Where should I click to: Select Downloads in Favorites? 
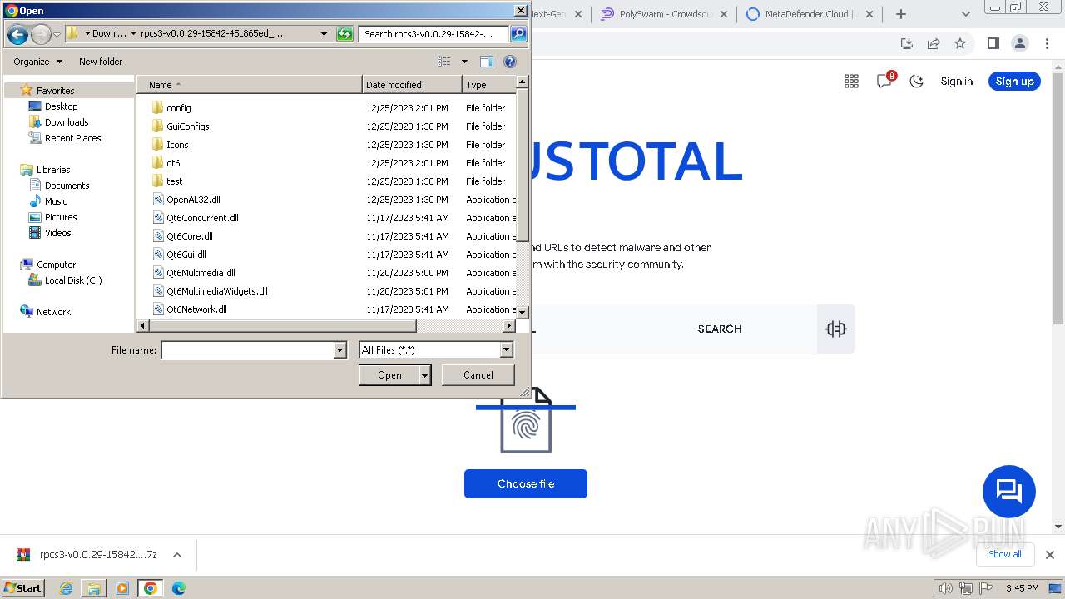pos(66,122)
